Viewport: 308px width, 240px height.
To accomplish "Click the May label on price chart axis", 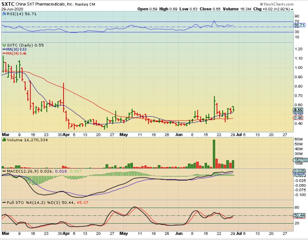I will (x=124, y=135).
